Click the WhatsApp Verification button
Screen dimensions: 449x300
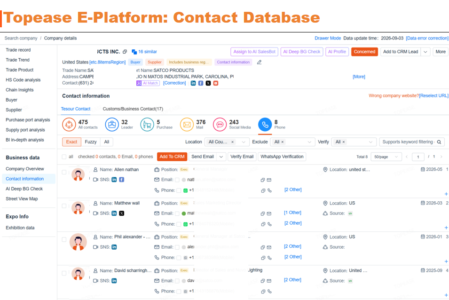(282, 157)
